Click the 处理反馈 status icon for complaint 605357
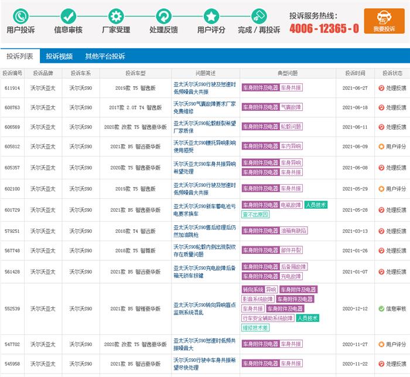The height and width of the screenshot is (377, 410). pyautogui.click(x=381, y=168)
